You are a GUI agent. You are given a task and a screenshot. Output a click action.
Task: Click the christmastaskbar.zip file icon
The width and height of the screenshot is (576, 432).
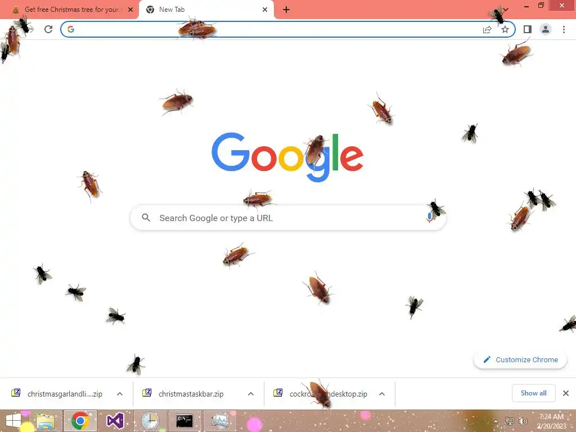147,393
